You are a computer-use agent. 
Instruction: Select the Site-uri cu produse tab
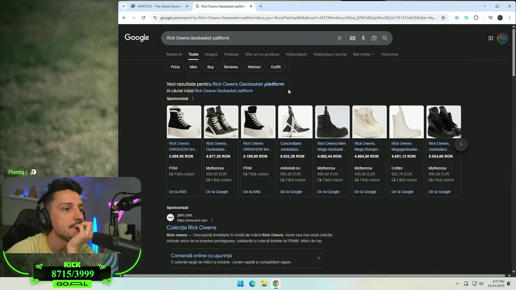pyautogui.click(x=262, y=54)
